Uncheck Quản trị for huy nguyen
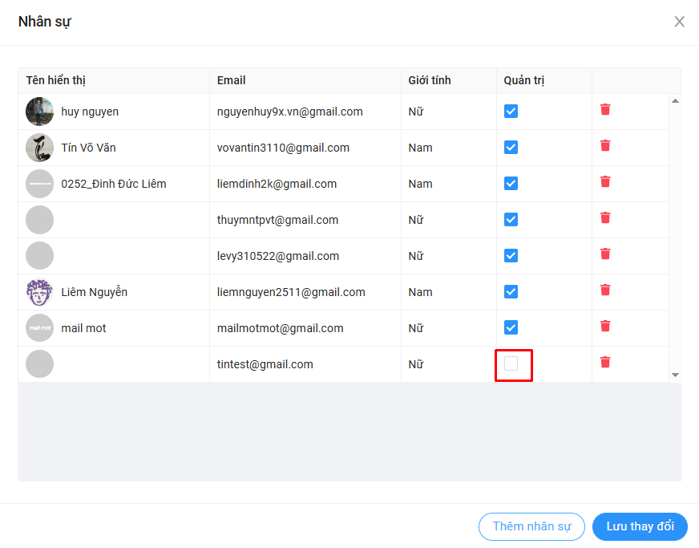Viewport: 699px width, 548px height. point(511,112)
